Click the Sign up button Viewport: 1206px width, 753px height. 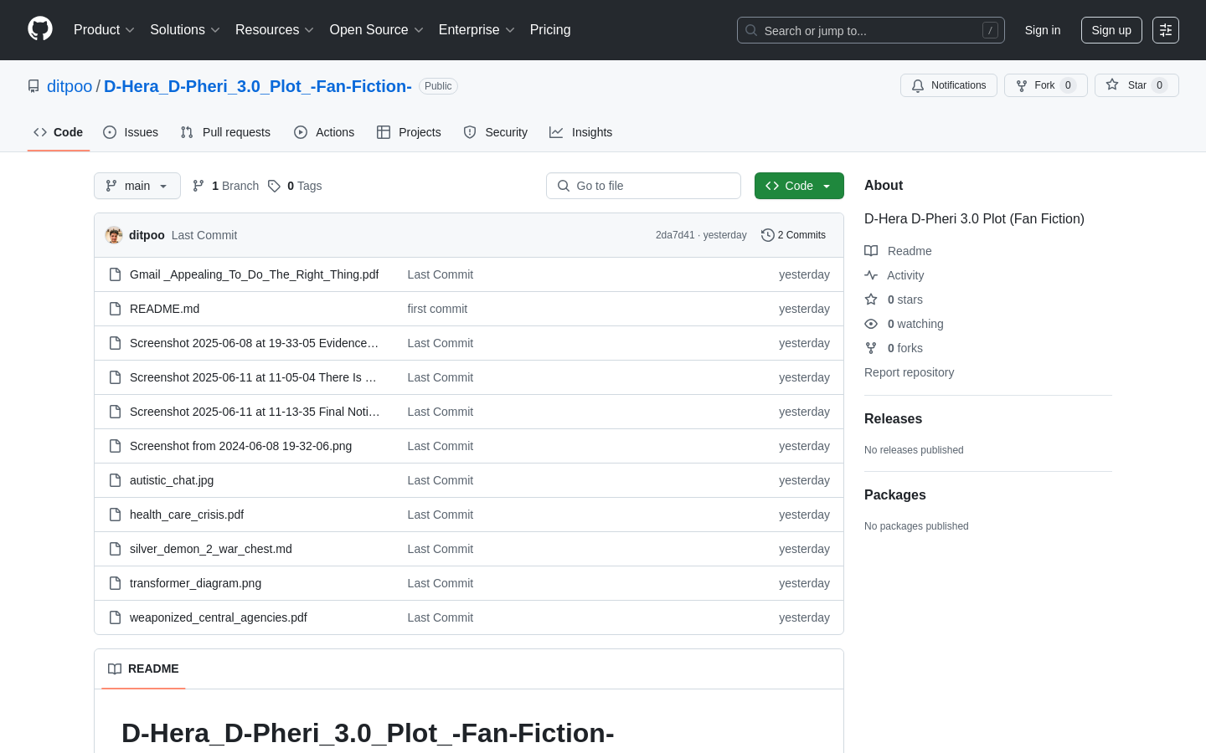click(1111, 30)
